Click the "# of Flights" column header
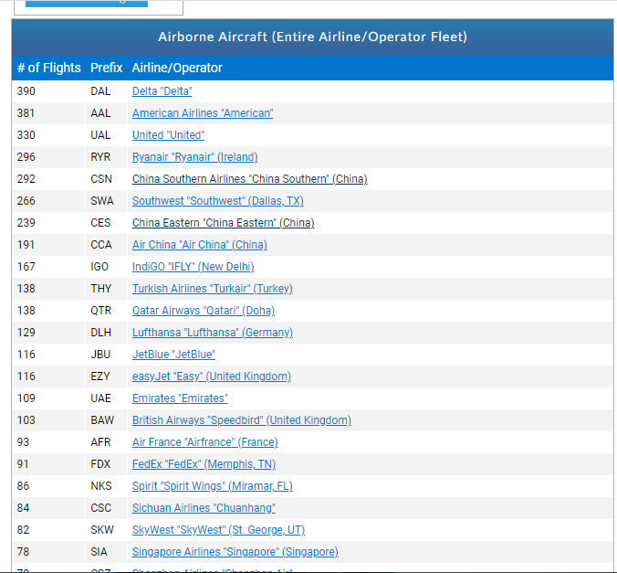 [x=48, y=68]
